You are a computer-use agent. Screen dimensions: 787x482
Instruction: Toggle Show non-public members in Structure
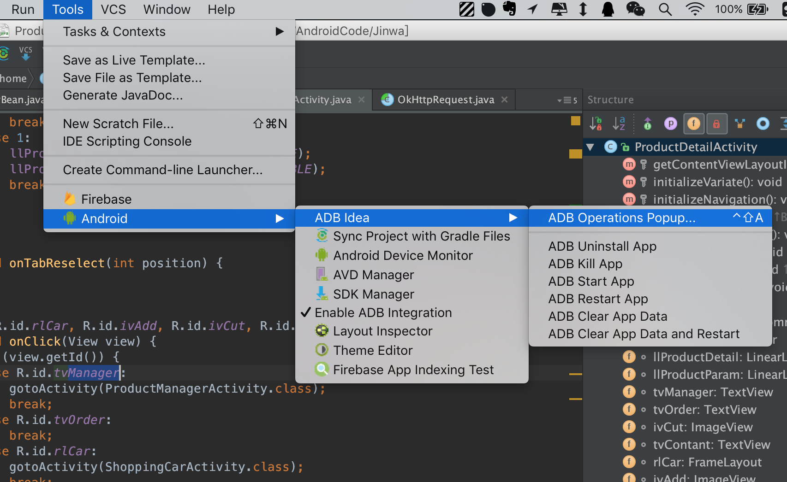point(716,123)
